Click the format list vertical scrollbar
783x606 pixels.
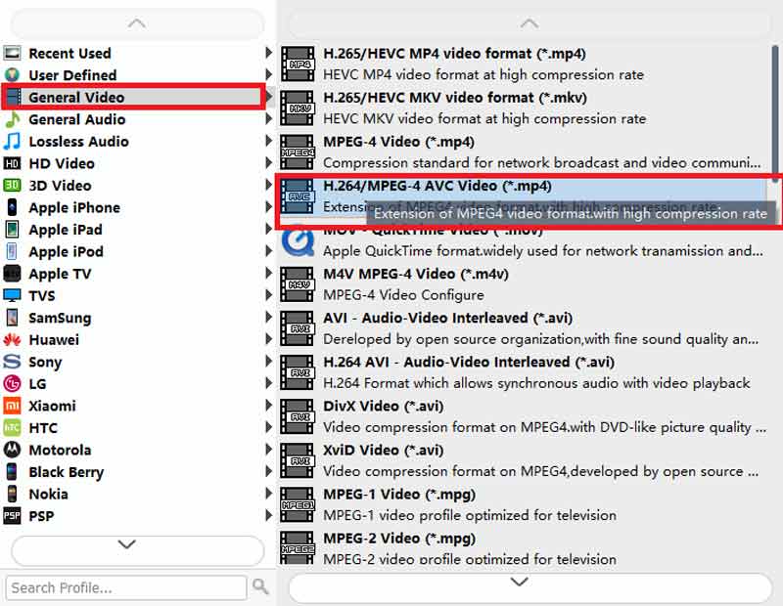[x=775, y=113]
